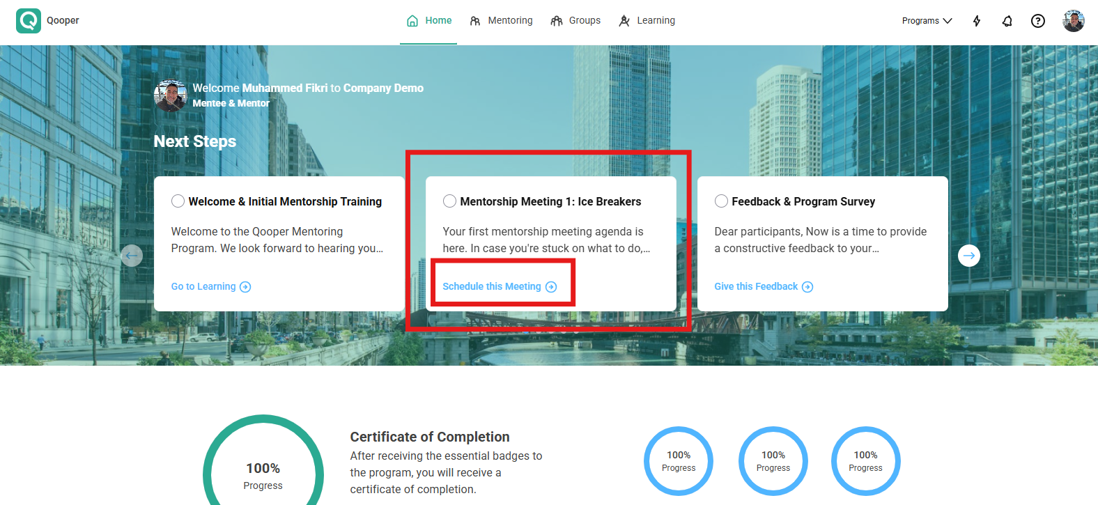The width and height of the screenshot is (1098, 505).
Task: Click the 'Dear participants' feedback description
Action: (821, 240)
